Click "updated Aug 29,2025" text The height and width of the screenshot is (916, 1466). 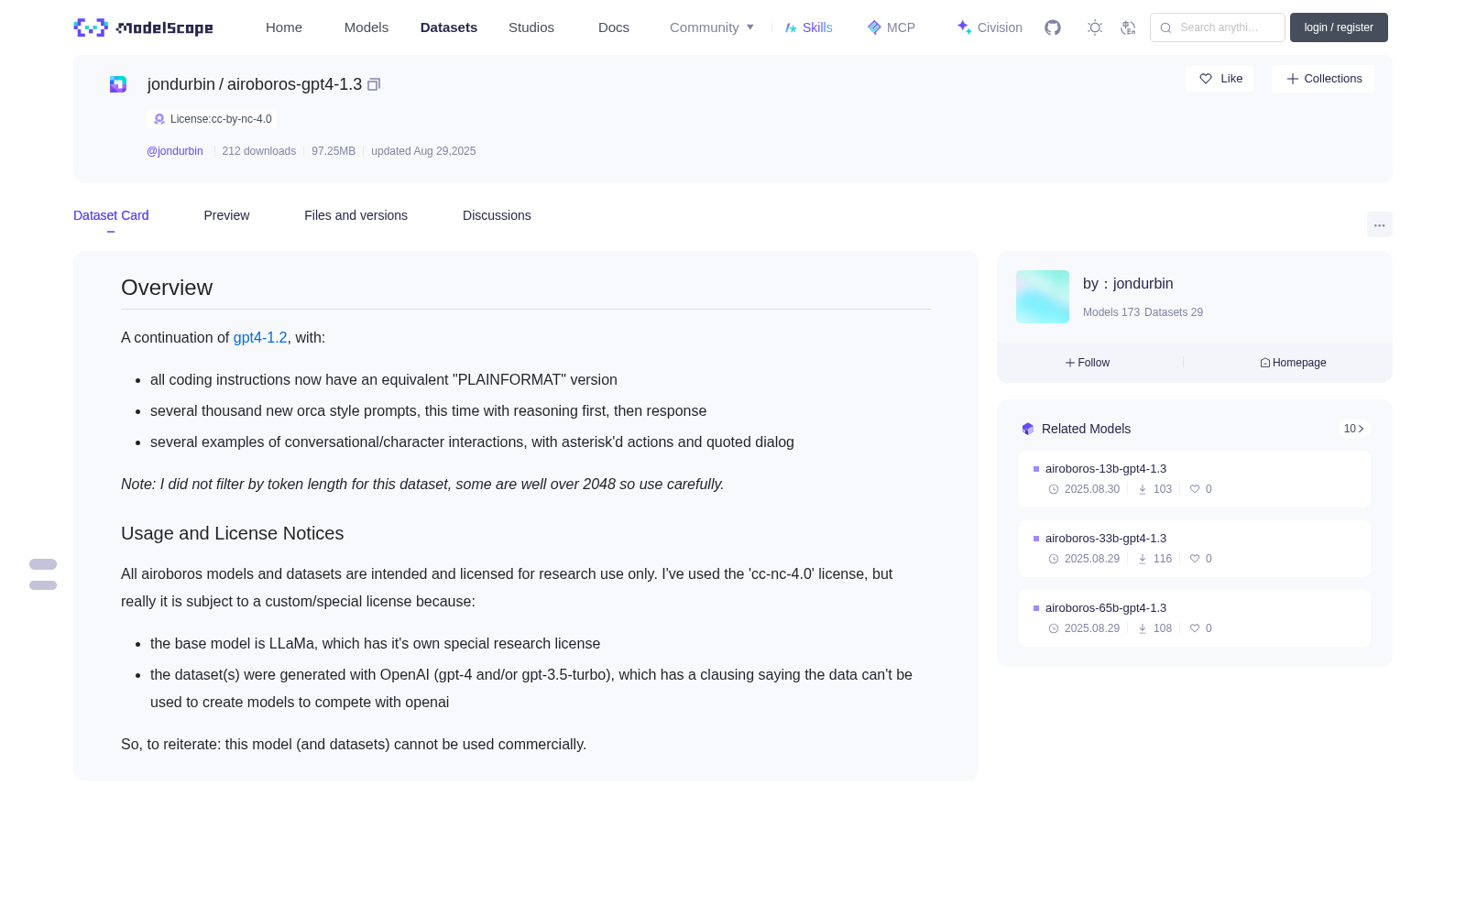coord(423,151)
